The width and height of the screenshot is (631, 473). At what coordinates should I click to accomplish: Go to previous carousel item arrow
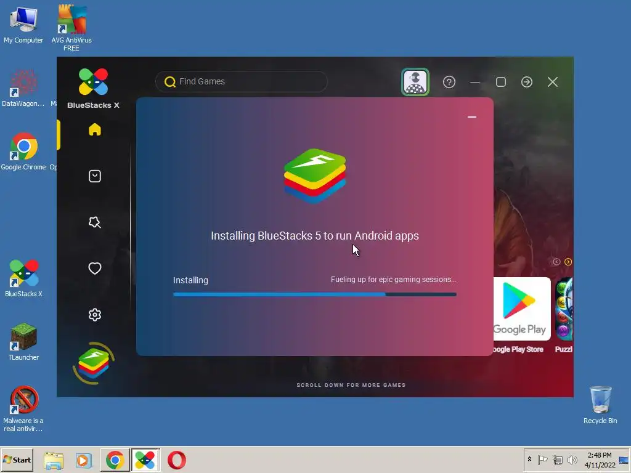tap(556, 262)
